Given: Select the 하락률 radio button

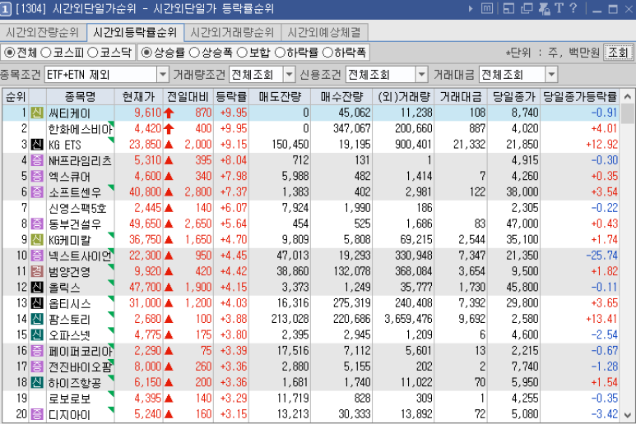Looking at the screenshot, I should pos(281,53).
